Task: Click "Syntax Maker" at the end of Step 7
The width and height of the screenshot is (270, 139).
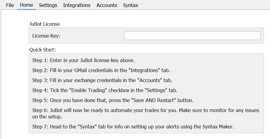Action: coord(218,127)
